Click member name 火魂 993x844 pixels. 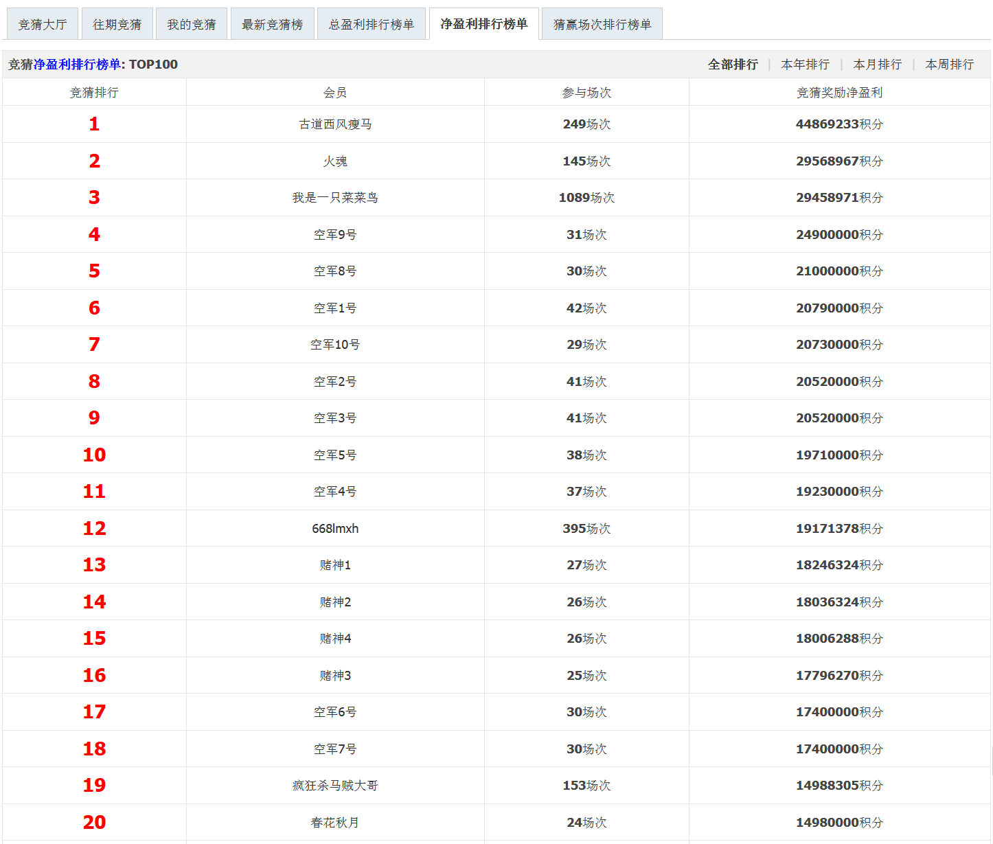click(335, 161)
